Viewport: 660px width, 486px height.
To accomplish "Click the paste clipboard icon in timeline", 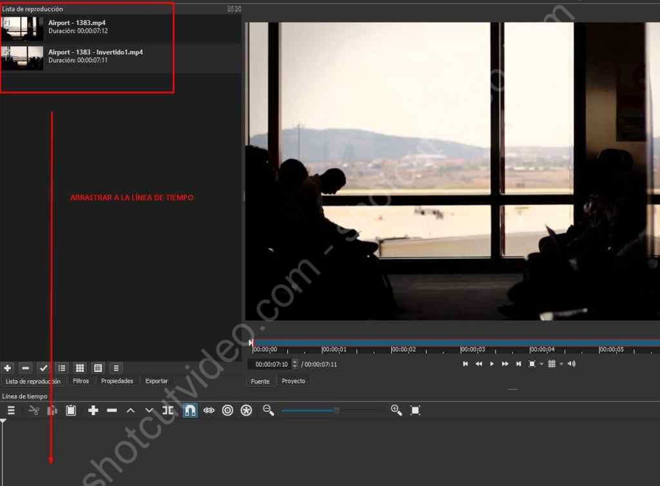I will (x=71, y=410).
